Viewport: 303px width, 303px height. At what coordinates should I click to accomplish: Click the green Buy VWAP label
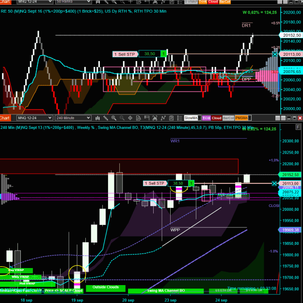click(16, 271)
